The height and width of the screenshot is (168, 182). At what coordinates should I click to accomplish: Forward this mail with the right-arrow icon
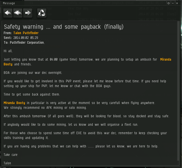[28, 13]
